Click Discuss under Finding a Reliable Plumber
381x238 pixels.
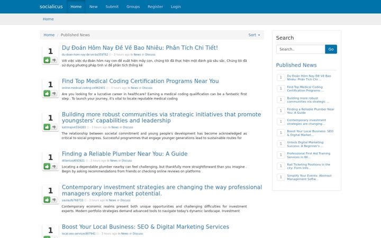pyautogui.click(x=126, y=161)
